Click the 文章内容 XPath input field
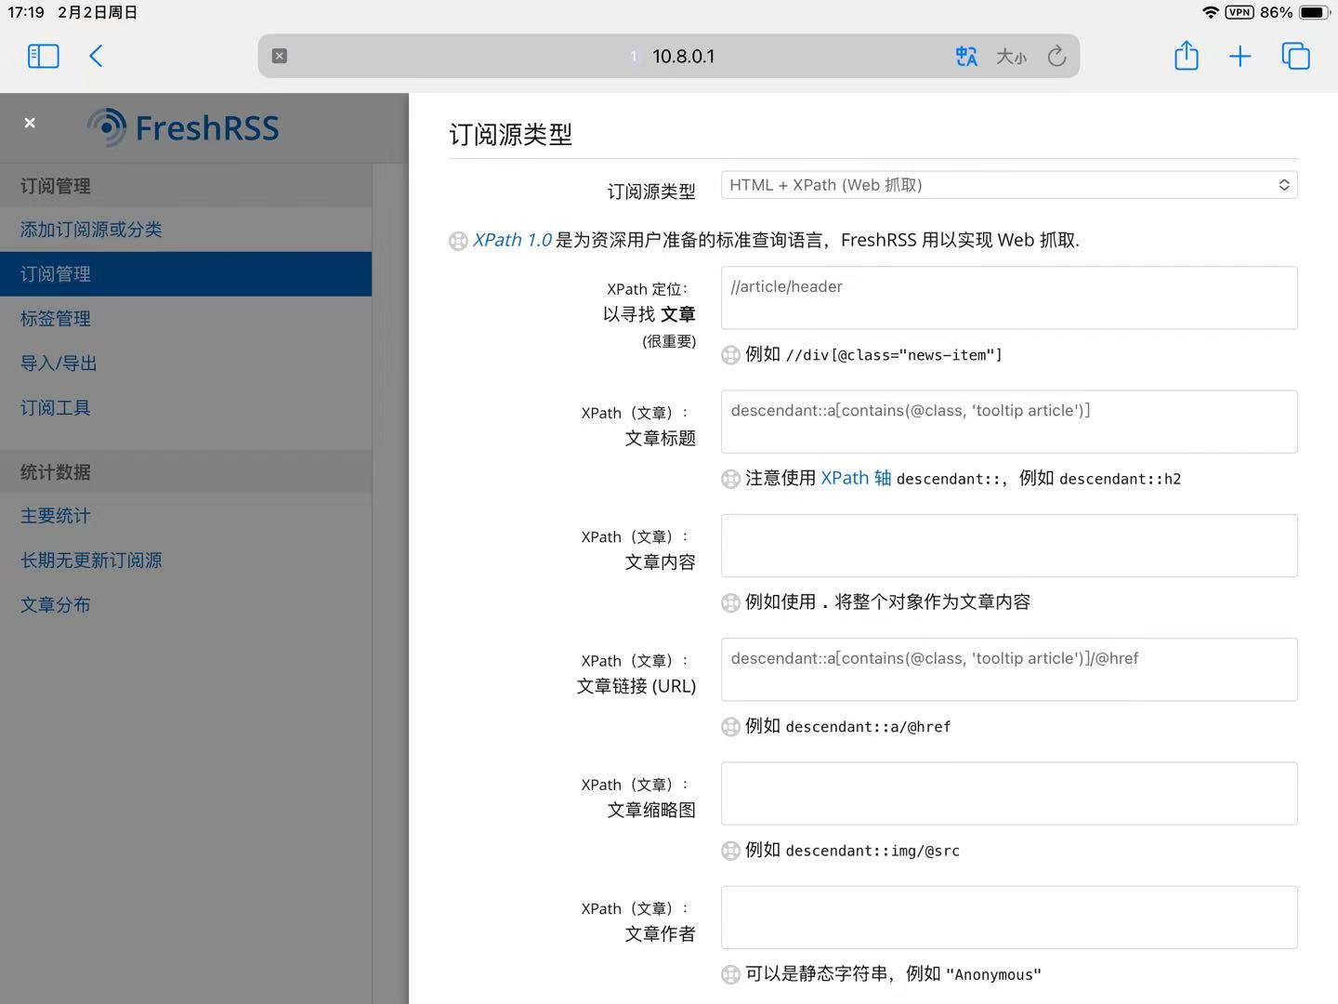The image size is (1338, 1004). 1009,546
